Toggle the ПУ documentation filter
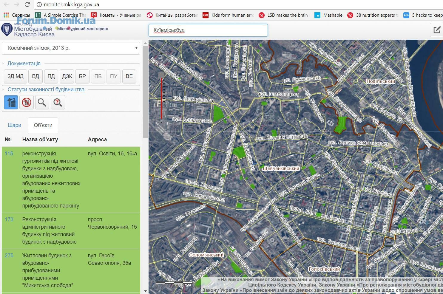This screenshot has height=294, width=443. (114, 76)
